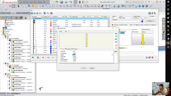Open the OHL column filter dropdown
Image resolution: width=171 pixels, height=96 pixels.
point(70,17)
